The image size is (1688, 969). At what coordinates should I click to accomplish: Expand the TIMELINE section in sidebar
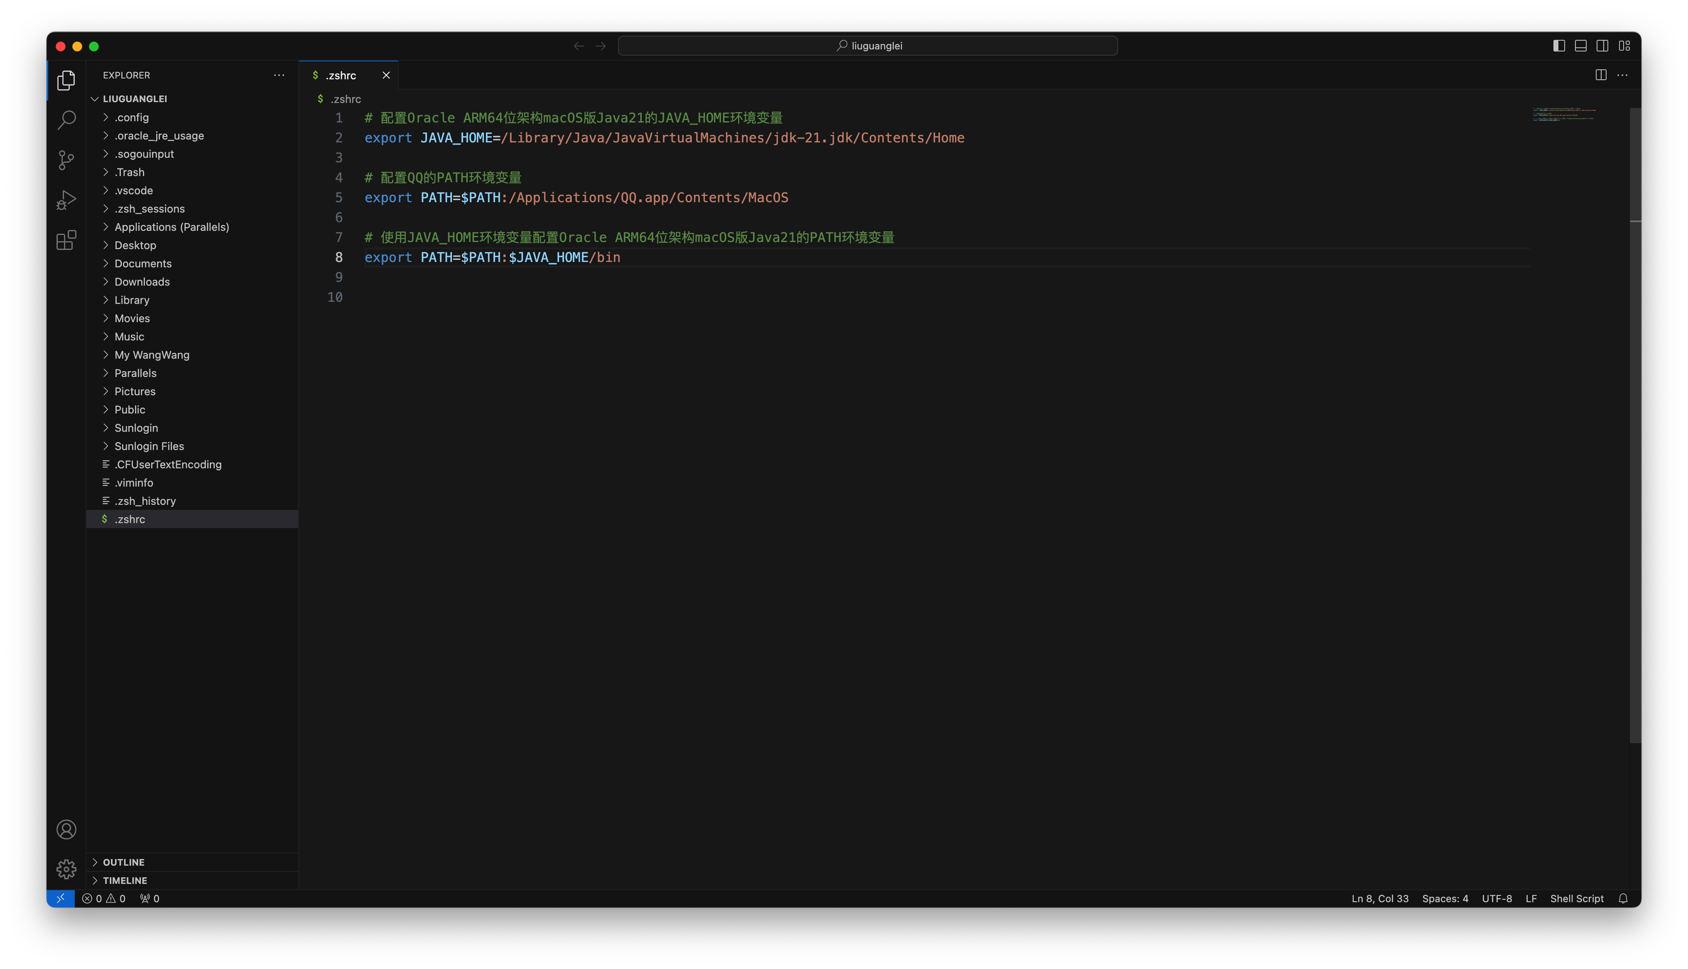click(x=124, y=880)
